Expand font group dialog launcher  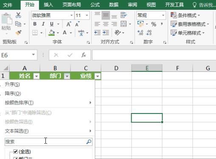[88, 43]
